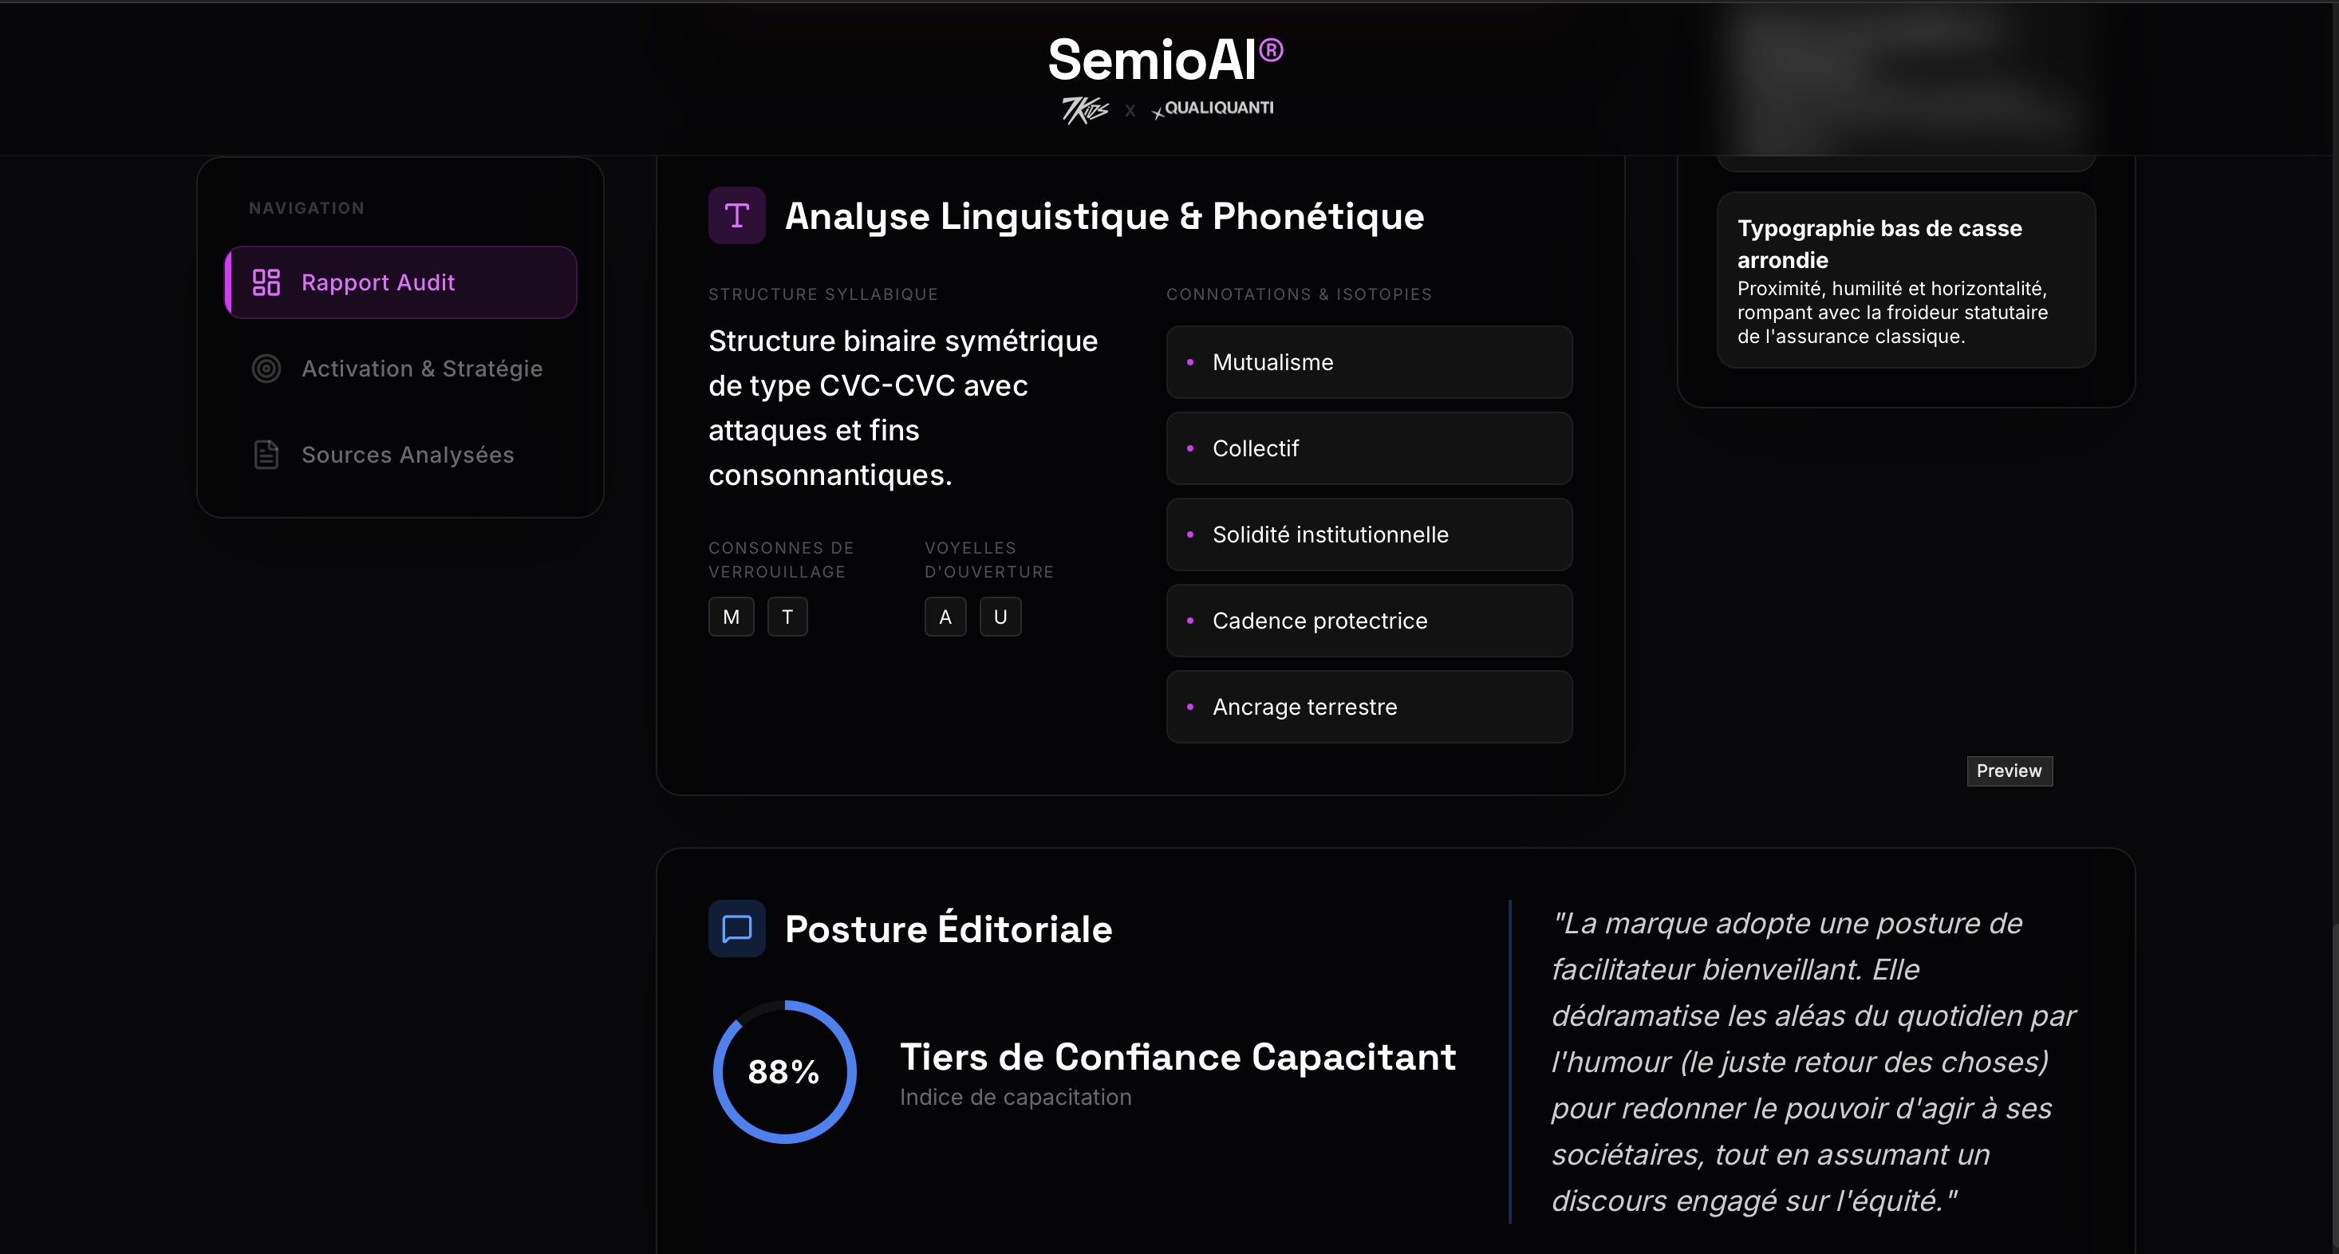2339x1254 pixels.
Task: Select the U vowel chip
Action: [1000, 617]
